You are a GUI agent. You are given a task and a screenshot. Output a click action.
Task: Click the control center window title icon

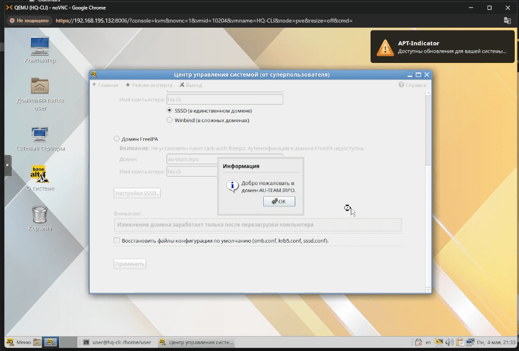94,75
